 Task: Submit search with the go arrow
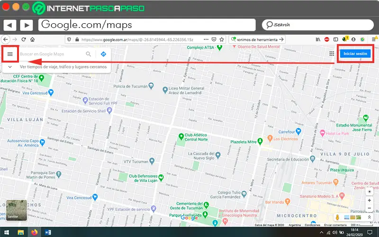281,39
